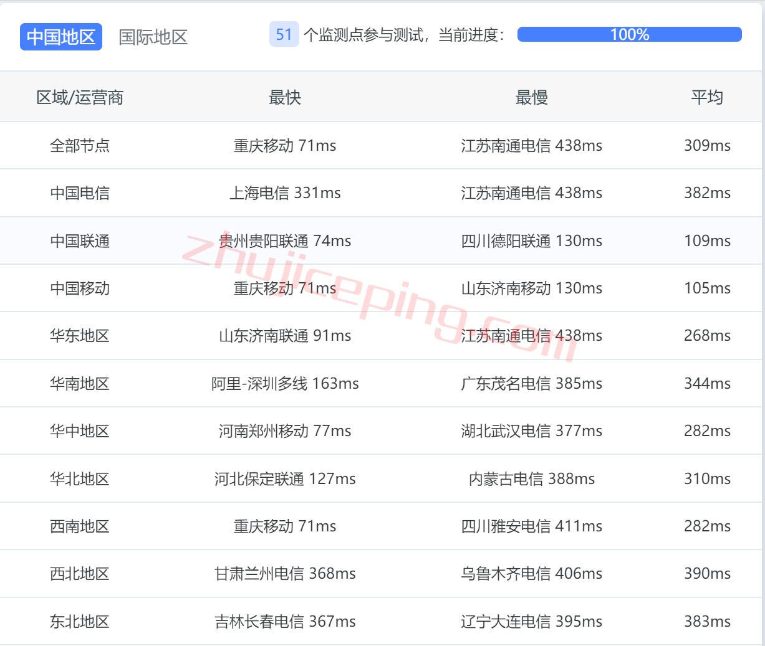Open the 国际地区 tab

point(153,37)
